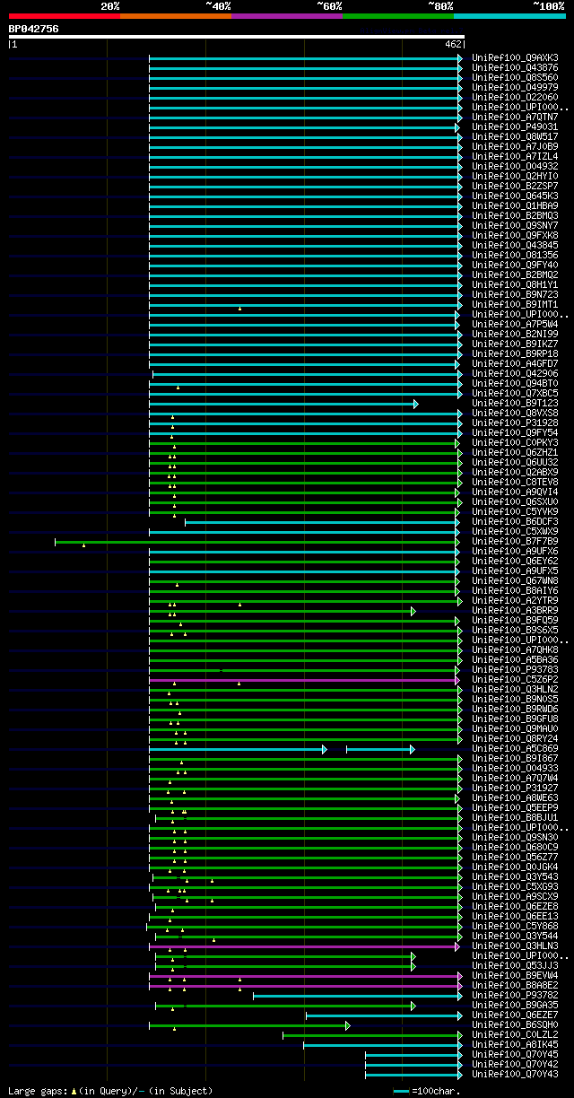The height and width of the screenshot is (1098, 574).
Task: Select the B6DCF3 hit label
Action: pyautogui.click(x=515, y=521)
